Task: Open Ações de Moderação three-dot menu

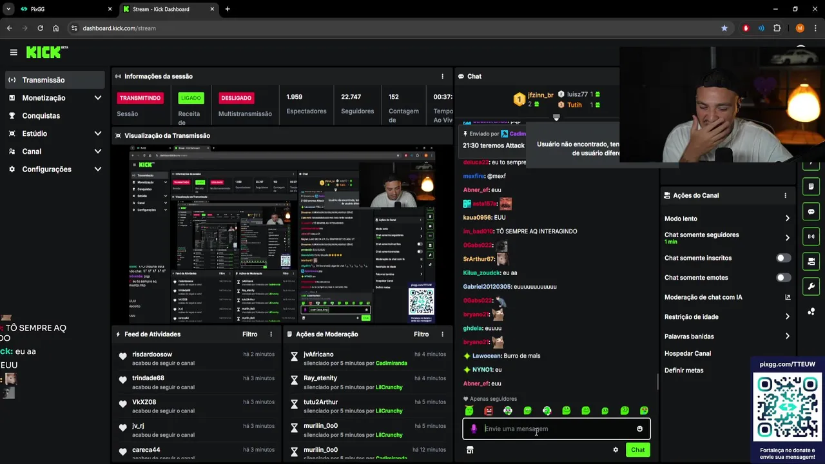Action: click(x=442, y=334)
